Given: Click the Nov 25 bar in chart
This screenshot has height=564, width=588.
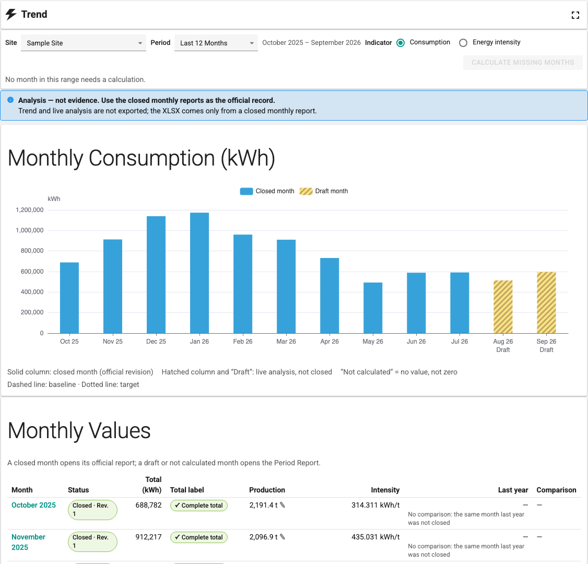Looking at the screenshot, I should 112,286.
